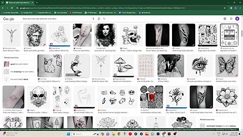Open the Cost Calculator bookmark
This screenshot has height=137, width=243.
click(61, 13)
